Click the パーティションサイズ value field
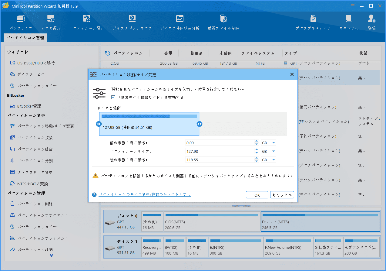386x271 pixels. pos(220,151)
